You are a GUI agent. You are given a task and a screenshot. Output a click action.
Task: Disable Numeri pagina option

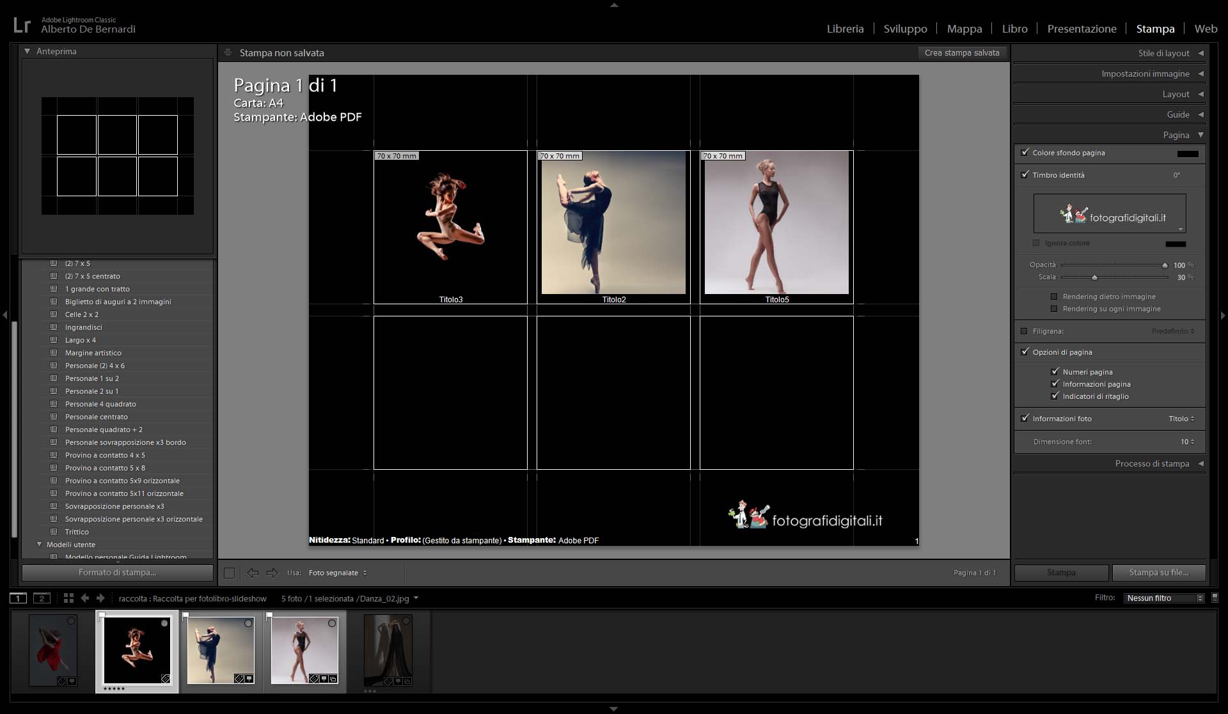coord(1055,371)
